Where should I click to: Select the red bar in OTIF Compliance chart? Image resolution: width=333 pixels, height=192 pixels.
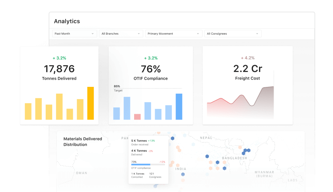coord(137,117)
